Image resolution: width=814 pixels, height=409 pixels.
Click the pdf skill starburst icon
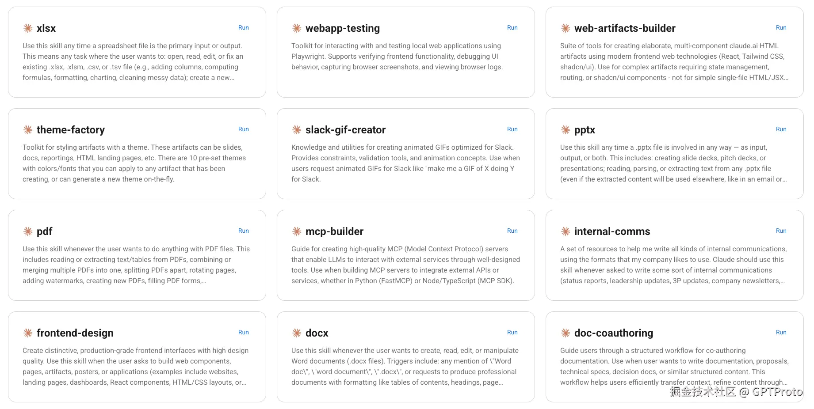[x=28, y=231]
